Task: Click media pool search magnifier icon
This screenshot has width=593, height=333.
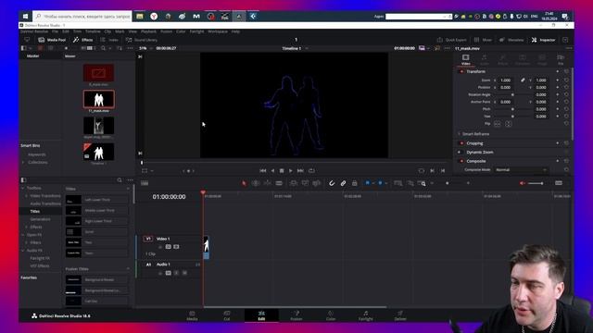Action: (103, 48)
